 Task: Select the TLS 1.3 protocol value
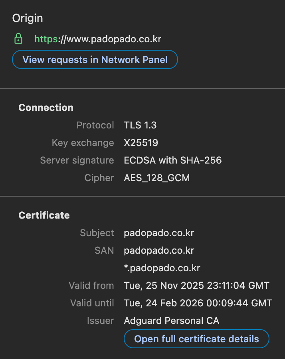point(140,125)
